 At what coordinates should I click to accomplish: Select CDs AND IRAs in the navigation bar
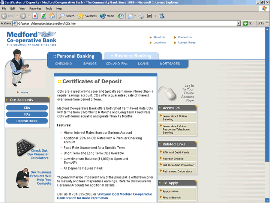tap(117, 63)
